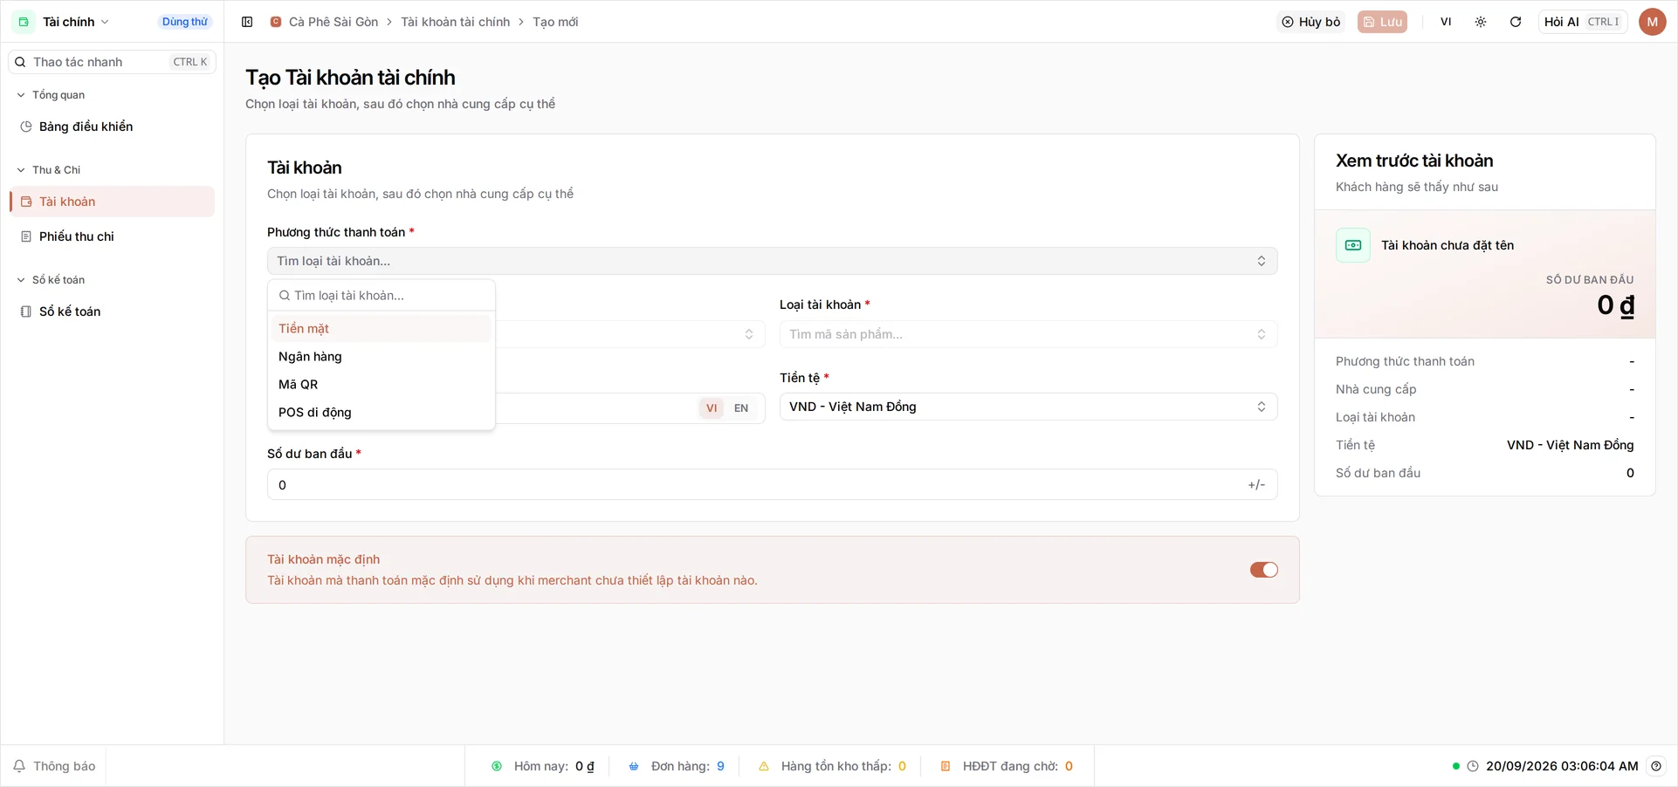Image resolution: width=1678 pixels, height=787 pixels.
Task: Click the help icon in status bar
Action: point(1656,766)
